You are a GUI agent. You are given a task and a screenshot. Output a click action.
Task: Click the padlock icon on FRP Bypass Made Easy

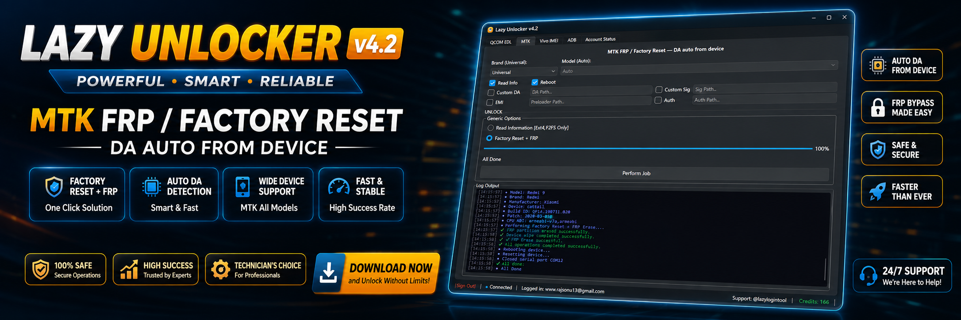click(878, 107)
